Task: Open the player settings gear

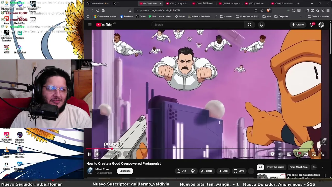Action: pyautogui.click(x=298, y=154)
